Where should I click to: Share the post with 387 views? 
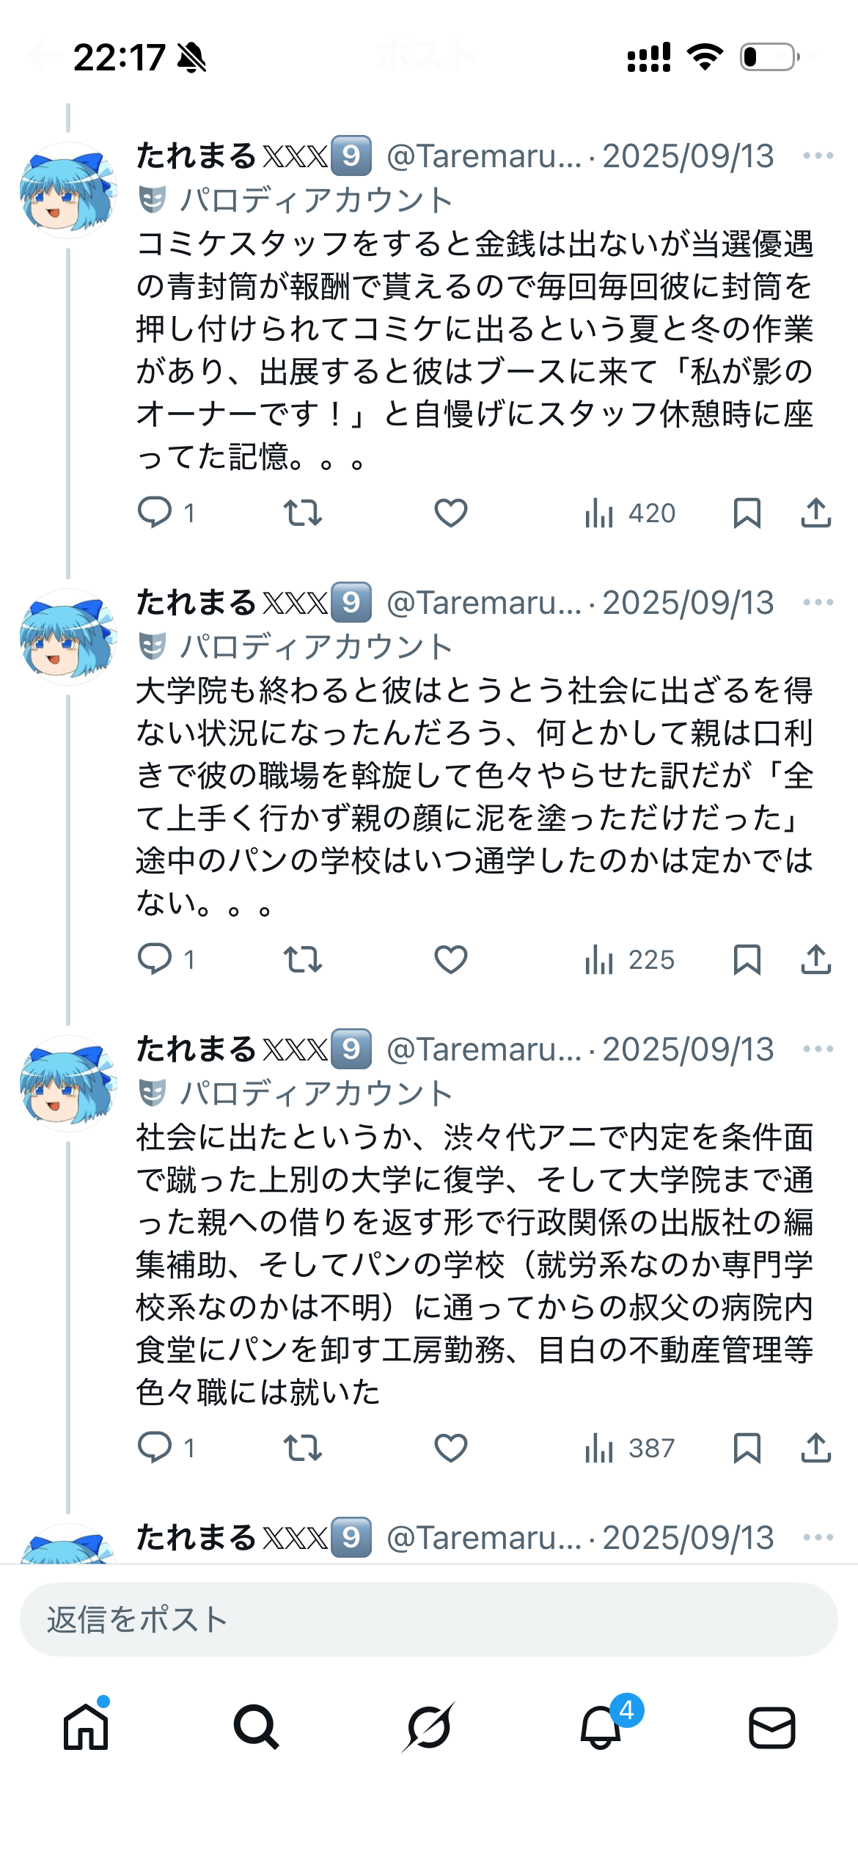coord(815,1448)
